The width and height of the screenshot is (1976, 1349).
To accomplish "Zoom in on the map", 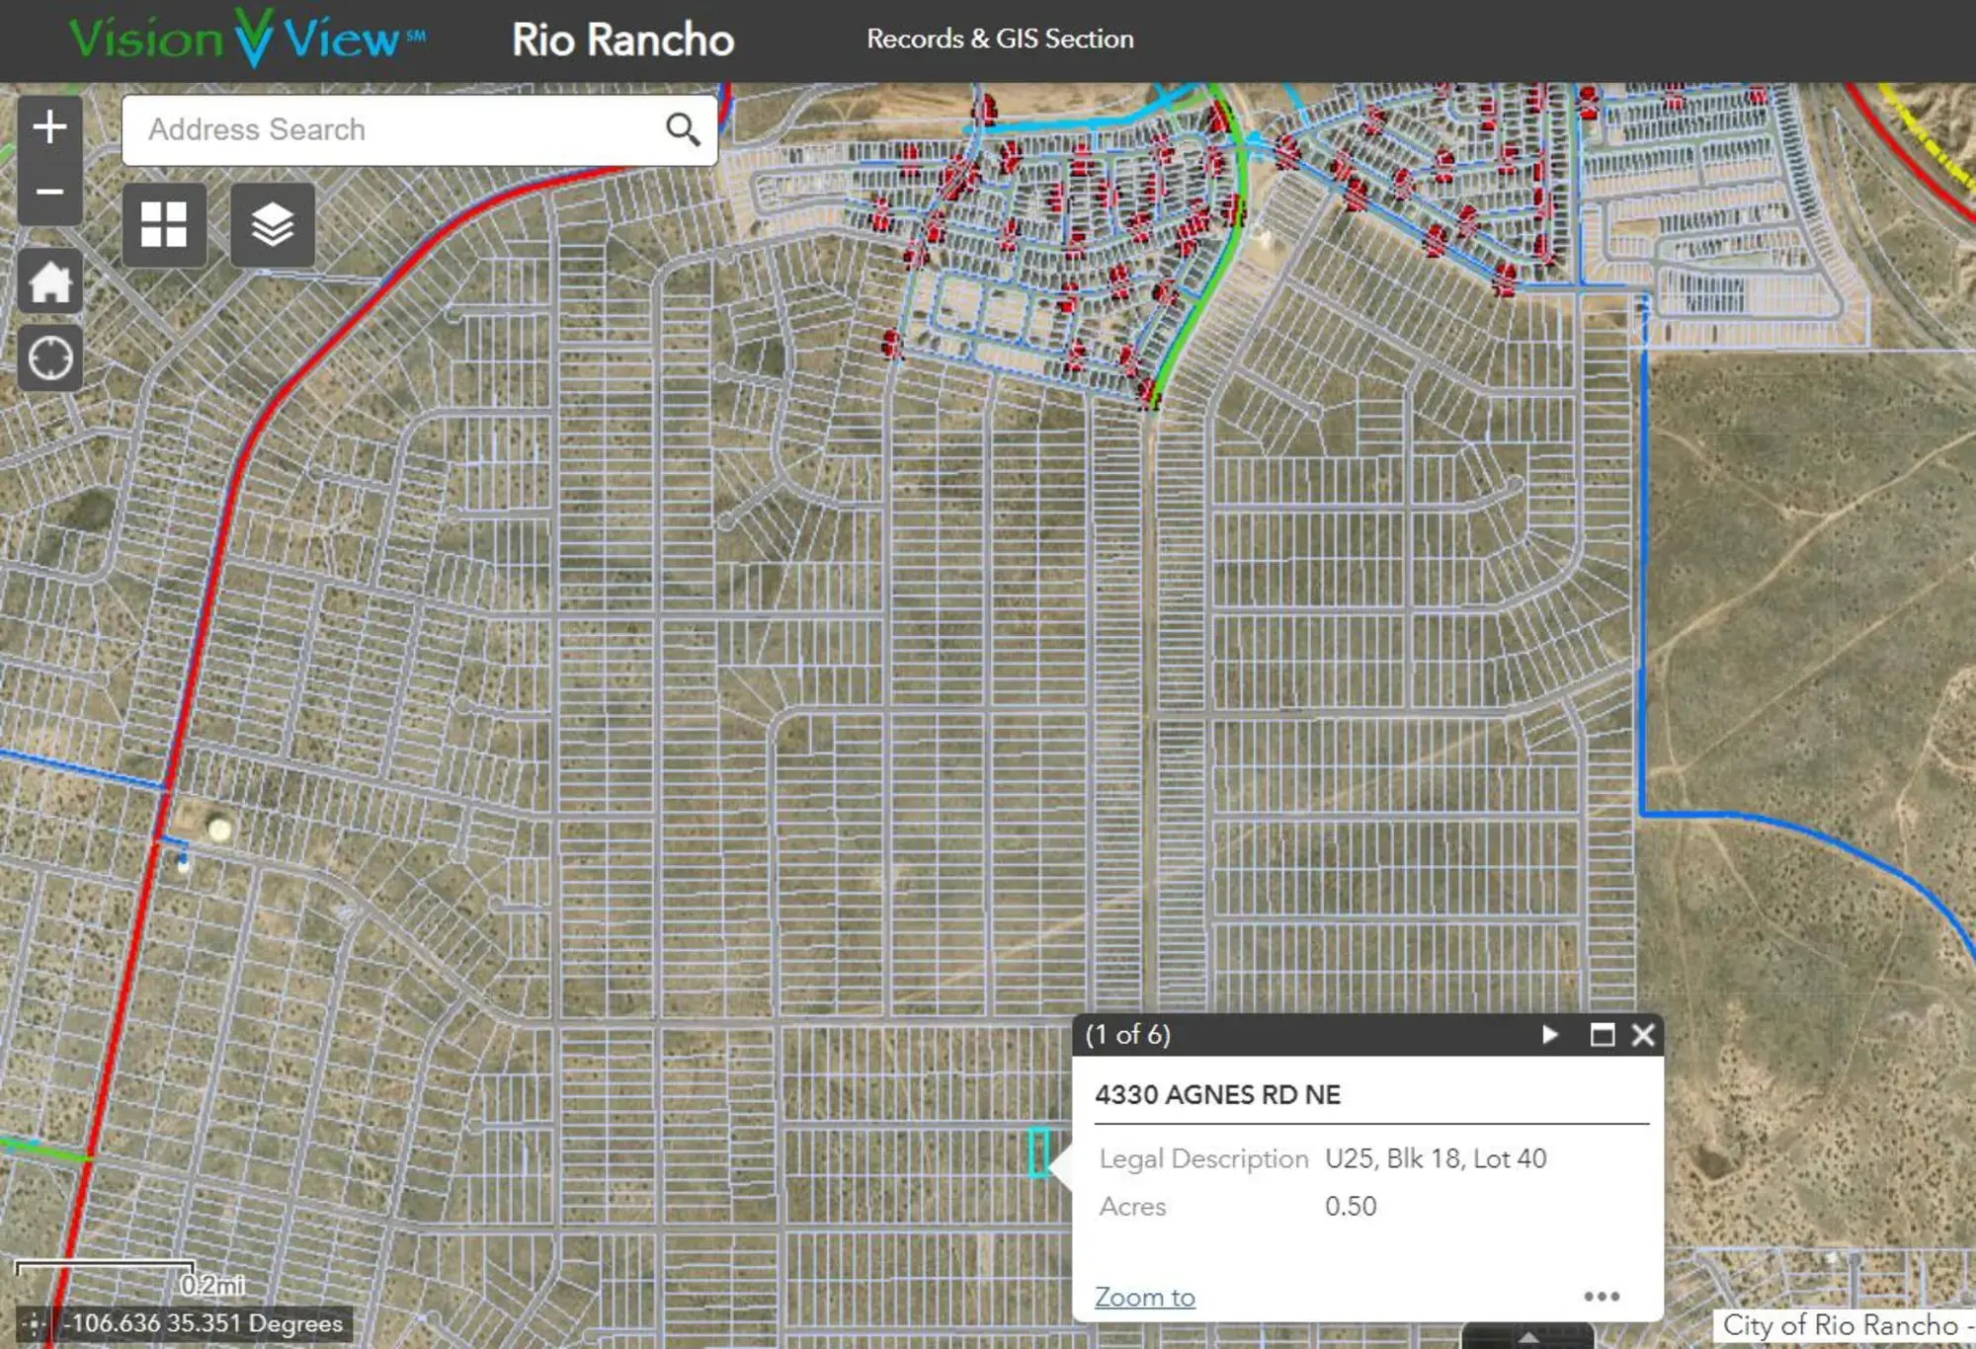I will [x=49, y=127].
